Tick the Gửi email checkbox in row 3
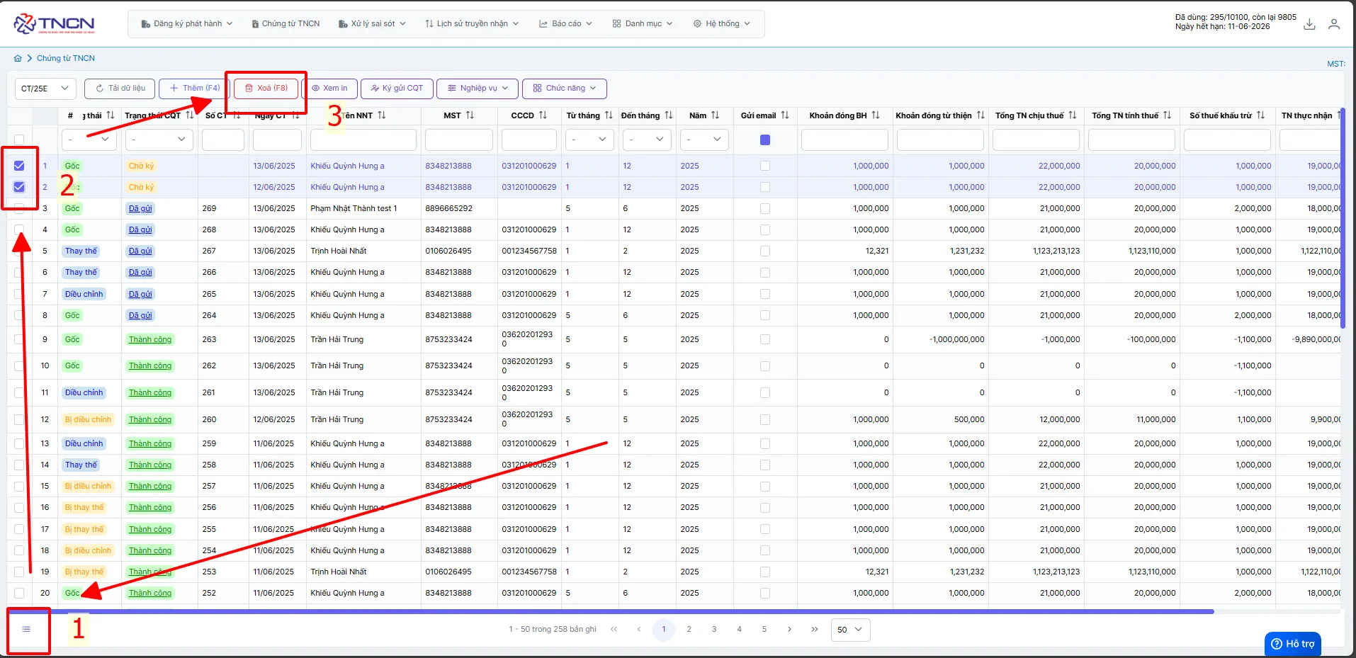 [x=764, y=208]
